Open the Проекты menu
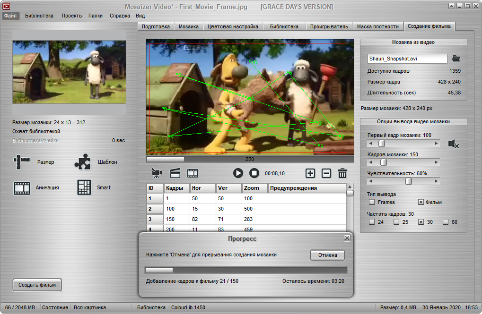 (x=72, y=16)
